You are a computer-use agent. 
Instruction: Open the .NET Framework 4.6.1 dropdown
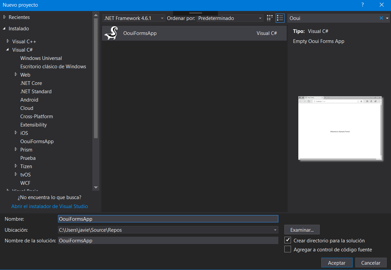(134, 18)
